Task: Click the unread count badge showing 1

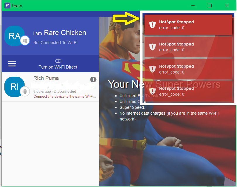Action: coord(93,79)
